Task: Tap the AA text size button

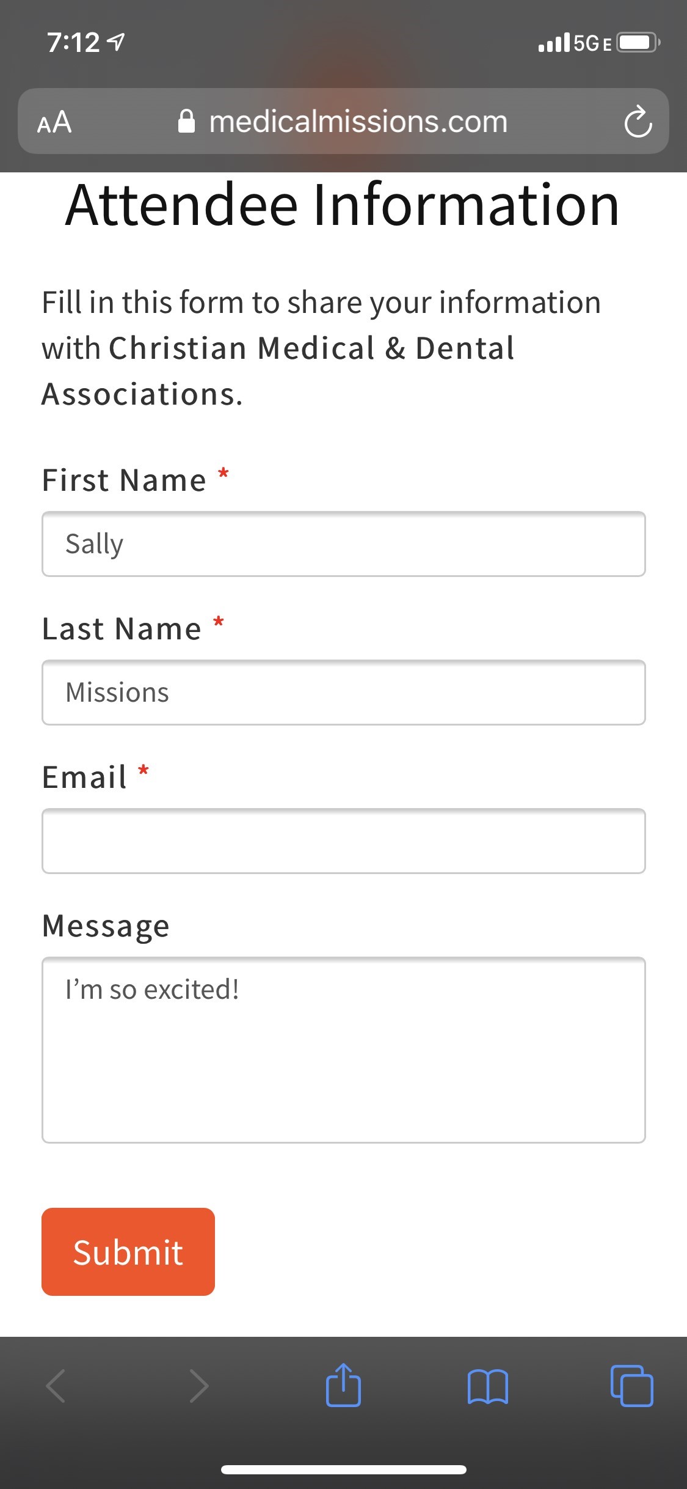Action: coord(54,122)
